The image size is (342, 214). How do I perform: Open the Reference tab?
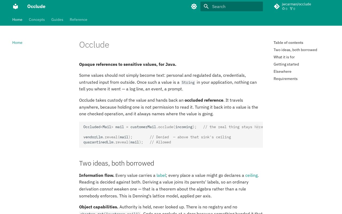[x=79, y=20]
